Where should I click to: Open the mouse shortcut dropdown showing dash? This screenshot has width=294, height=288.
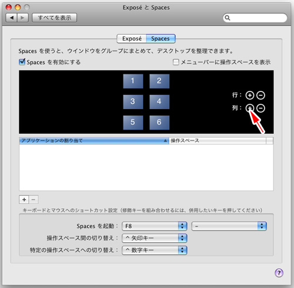click(x=229, y=226)
